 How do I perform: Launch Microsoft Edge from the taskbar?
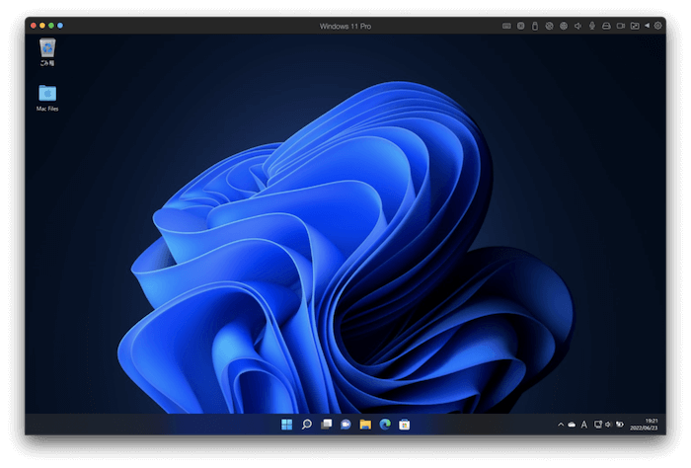[385, 425]
